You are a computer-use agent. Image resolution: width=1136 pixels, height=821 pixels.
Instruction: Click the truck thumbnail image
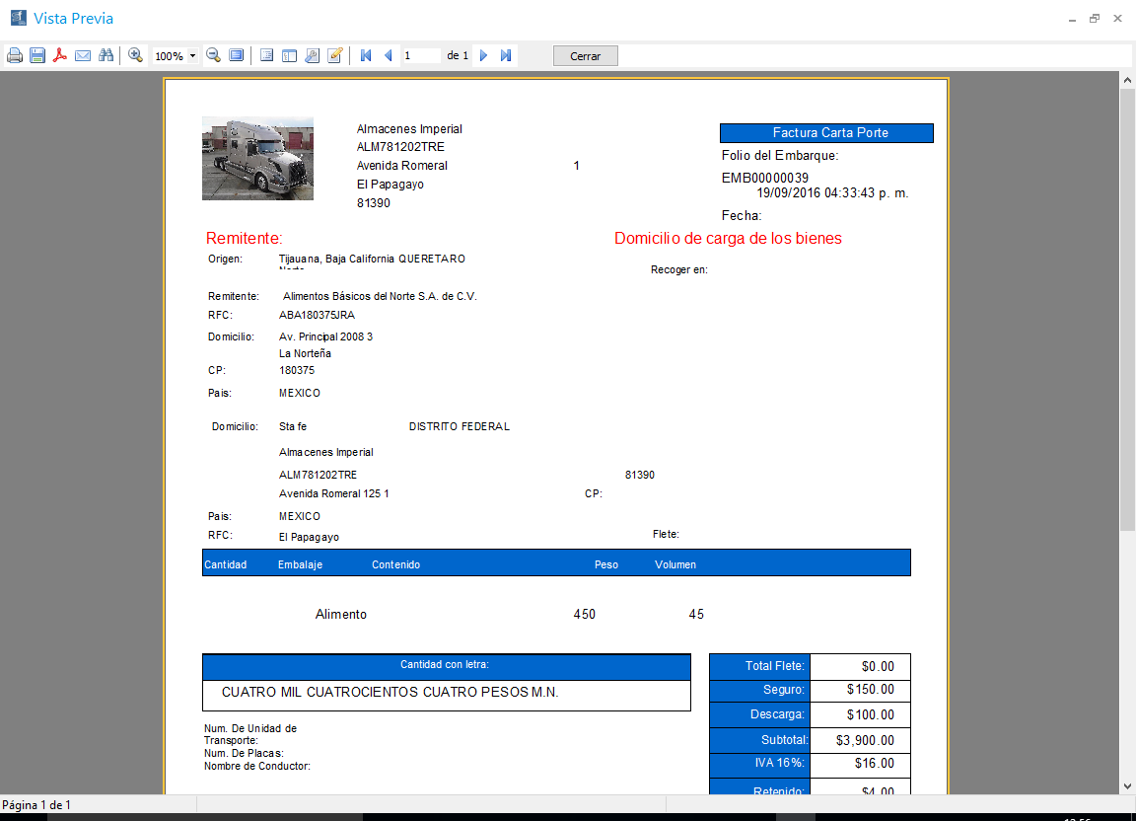257,158
